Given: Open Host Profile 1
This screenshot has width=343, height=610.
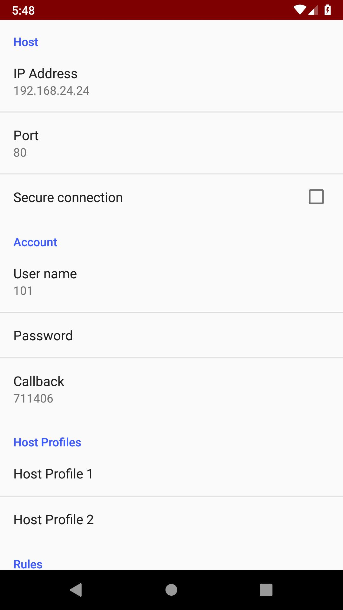Looking at the screenshot, I should coord(171,474).
